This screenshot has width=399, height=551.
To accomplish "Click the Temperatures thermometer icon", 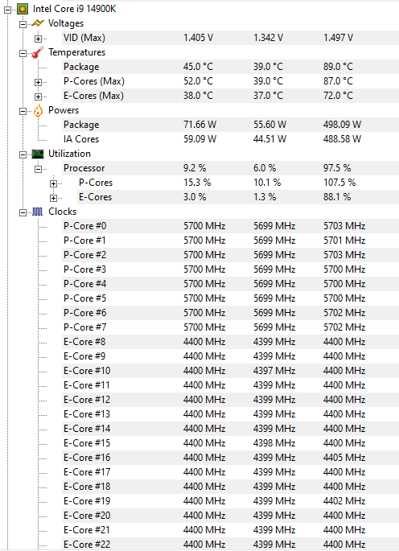I will 38,52.
